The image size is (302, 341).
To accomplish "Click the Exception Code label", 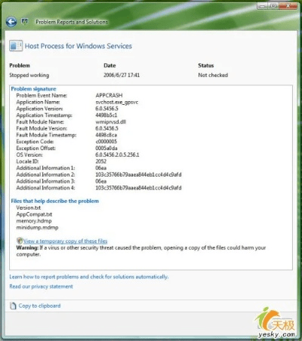I will 35,142.
